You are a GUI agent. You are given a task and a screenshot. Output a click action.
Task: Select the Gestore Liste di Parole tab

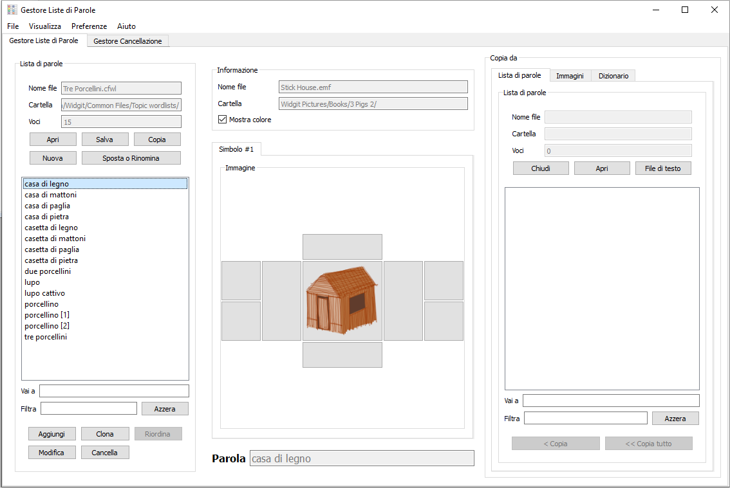point(44,41)
